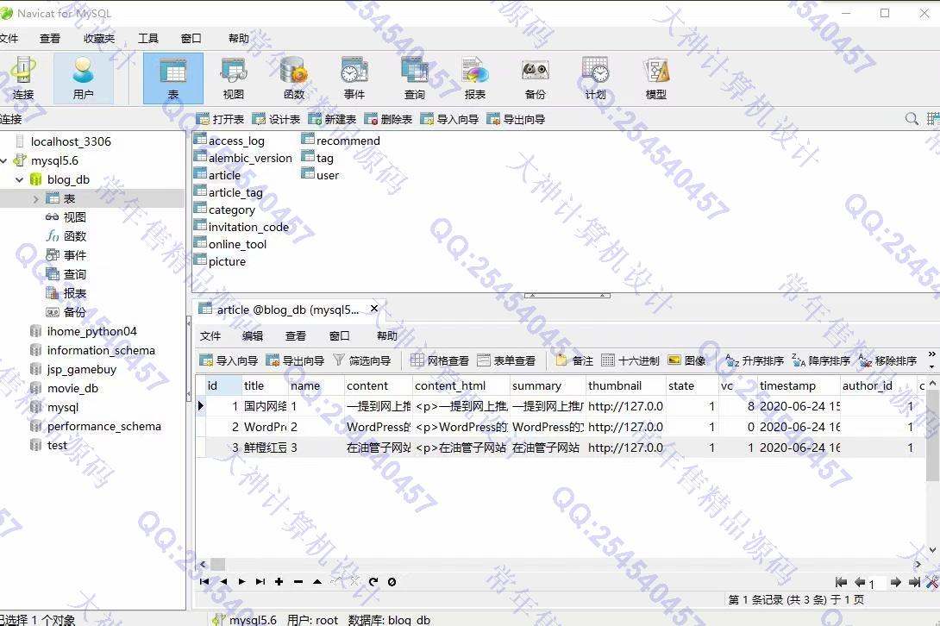Go to the first page arrow

point(841,582)
